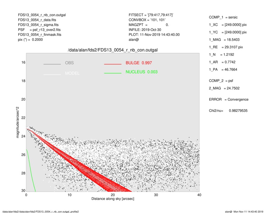This screenshot has height=213, width=266.
Task: Click the y-axis tick label 24
Action: [23, 136]
